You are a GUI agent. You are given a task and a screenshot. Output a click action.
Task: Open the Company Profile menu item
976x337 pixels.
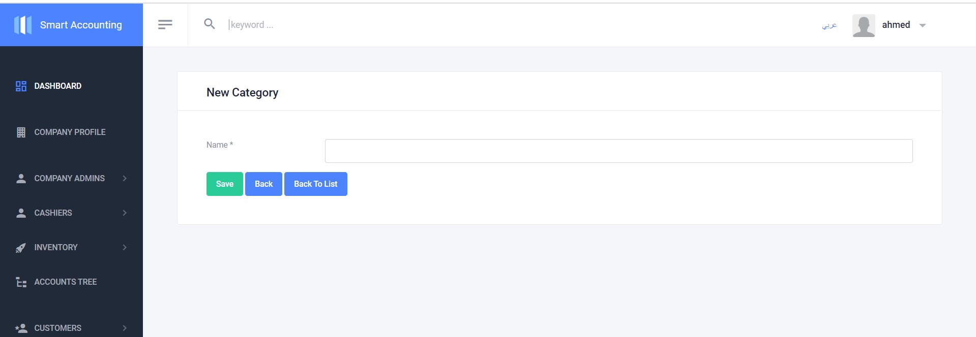pyautogui.click(x=70, y=132)
